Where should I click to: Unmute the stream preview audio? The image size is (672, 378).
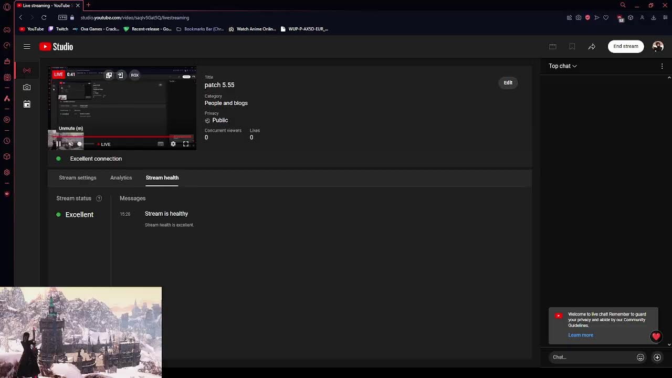pos(71,144)
